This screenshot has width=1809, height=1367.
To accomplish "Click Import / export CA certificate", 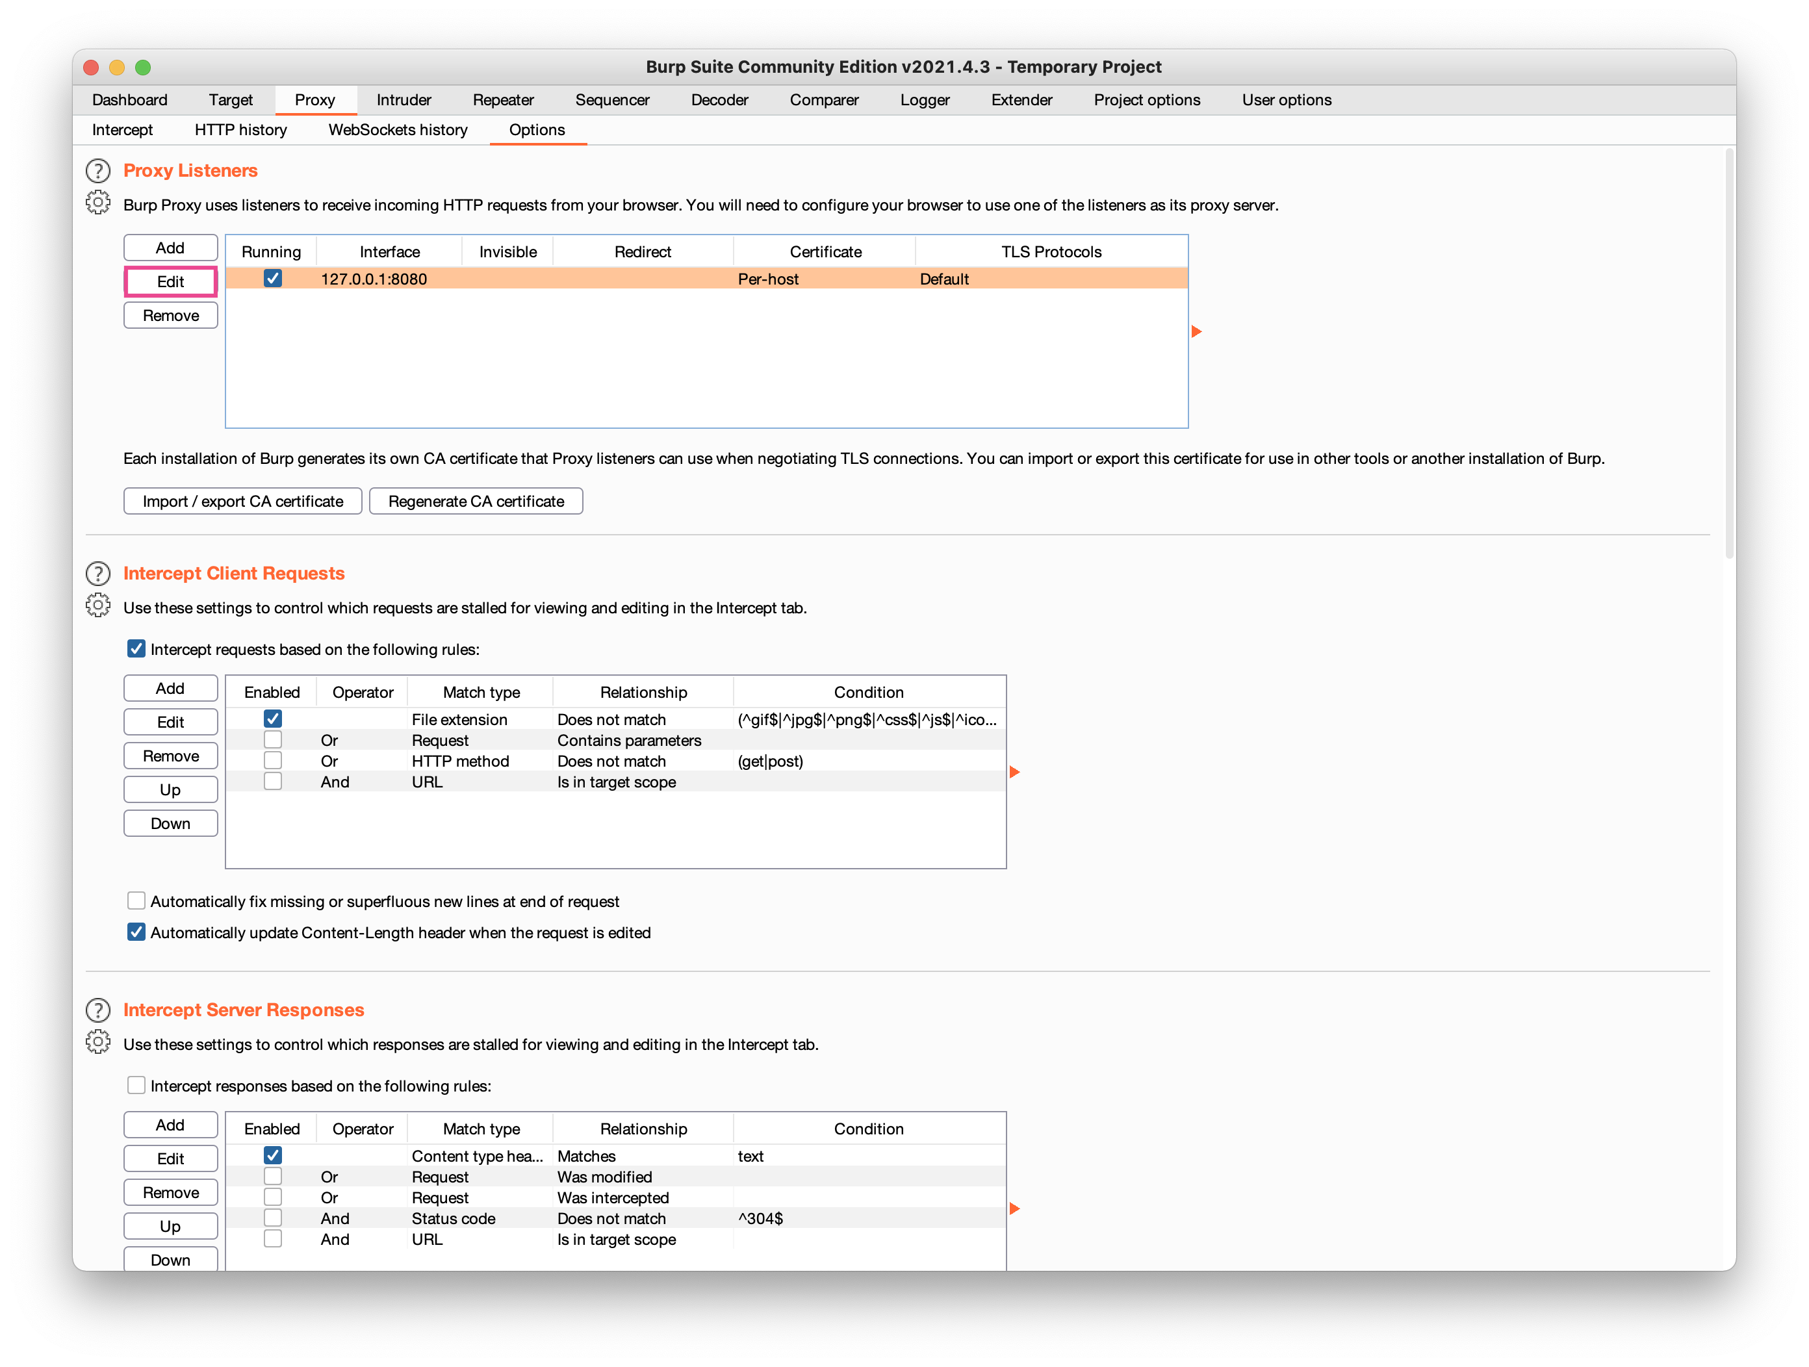I will 243,501.
